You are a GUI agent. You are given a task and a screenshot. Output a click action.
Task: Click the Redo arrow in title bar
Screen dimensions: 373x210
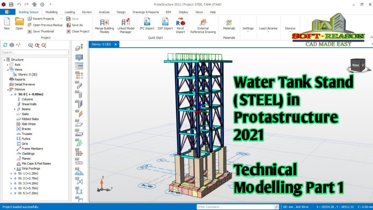[x=27, y=4]
